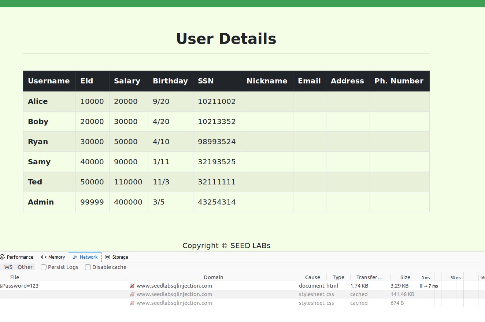Click the Cause column header
Viewport: 485px width, 322px height.
pos(312,277)
